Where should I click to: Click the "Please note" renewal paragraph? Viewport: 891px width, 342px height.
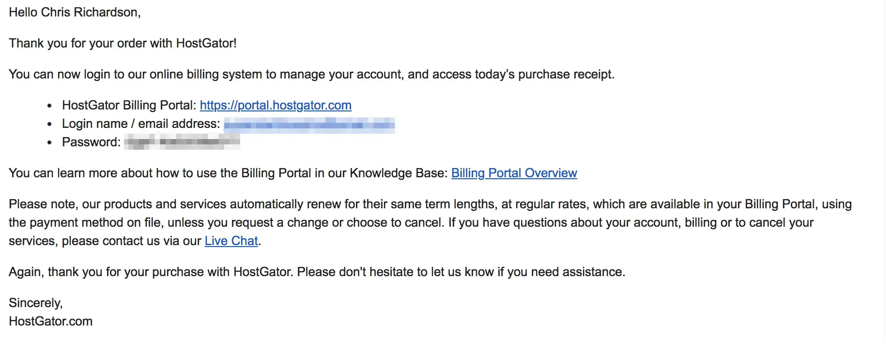430,204
